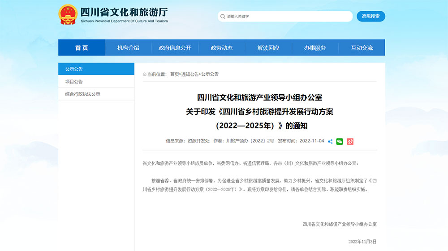Click the 信息来源: 资源开发处 text
Image resolution: width=448 pixels, height=251 pixels.
187,141
